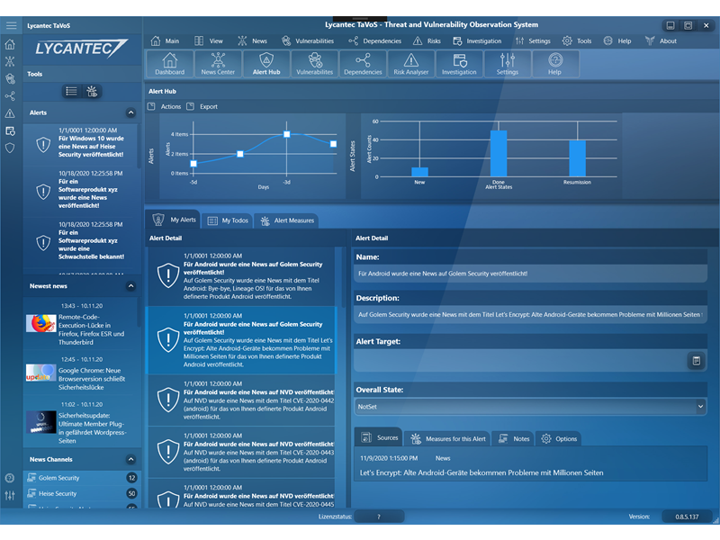720x540 pixels.
Task: Click the Alert Target browse icon button
Action: click(696, 361)
